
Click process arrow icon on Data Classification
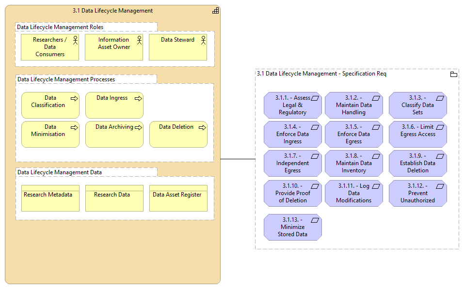(x=74, y=98)
